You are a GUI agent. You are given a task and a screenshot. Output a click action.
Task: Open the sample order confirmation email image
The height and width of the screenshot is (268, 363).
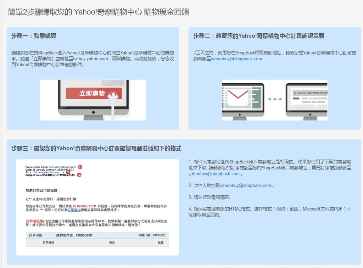click(x=97, y=207)
